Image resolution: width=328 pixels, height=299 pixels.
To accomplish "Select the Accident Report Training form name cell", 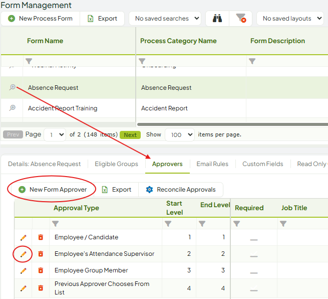I will [x=79, y=108].
